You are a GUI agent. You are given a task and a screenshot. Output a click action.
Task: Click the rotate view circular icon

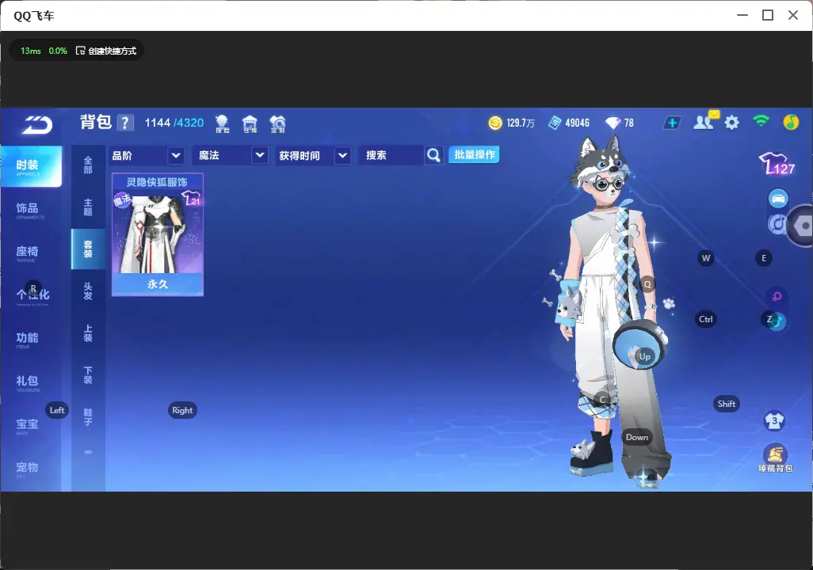tap(777, 224)
